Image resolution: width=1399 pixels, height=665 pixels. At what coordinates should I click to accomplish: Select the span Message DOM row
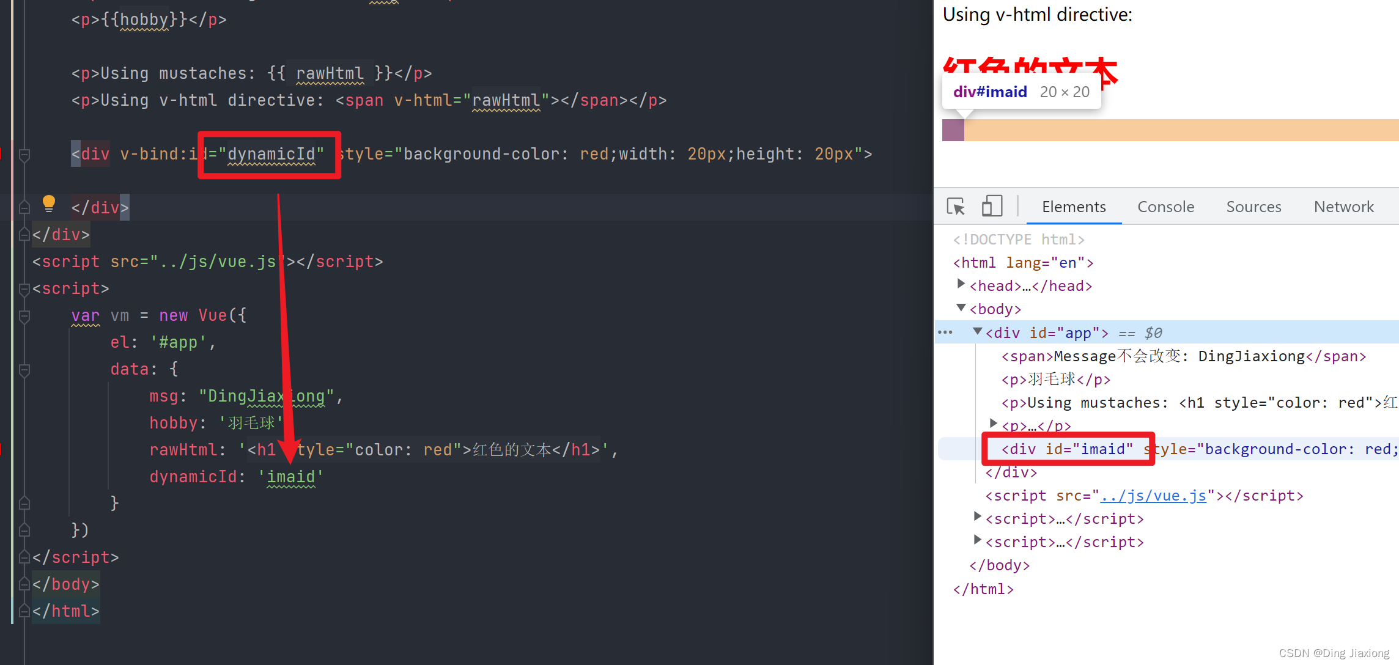1183,356
